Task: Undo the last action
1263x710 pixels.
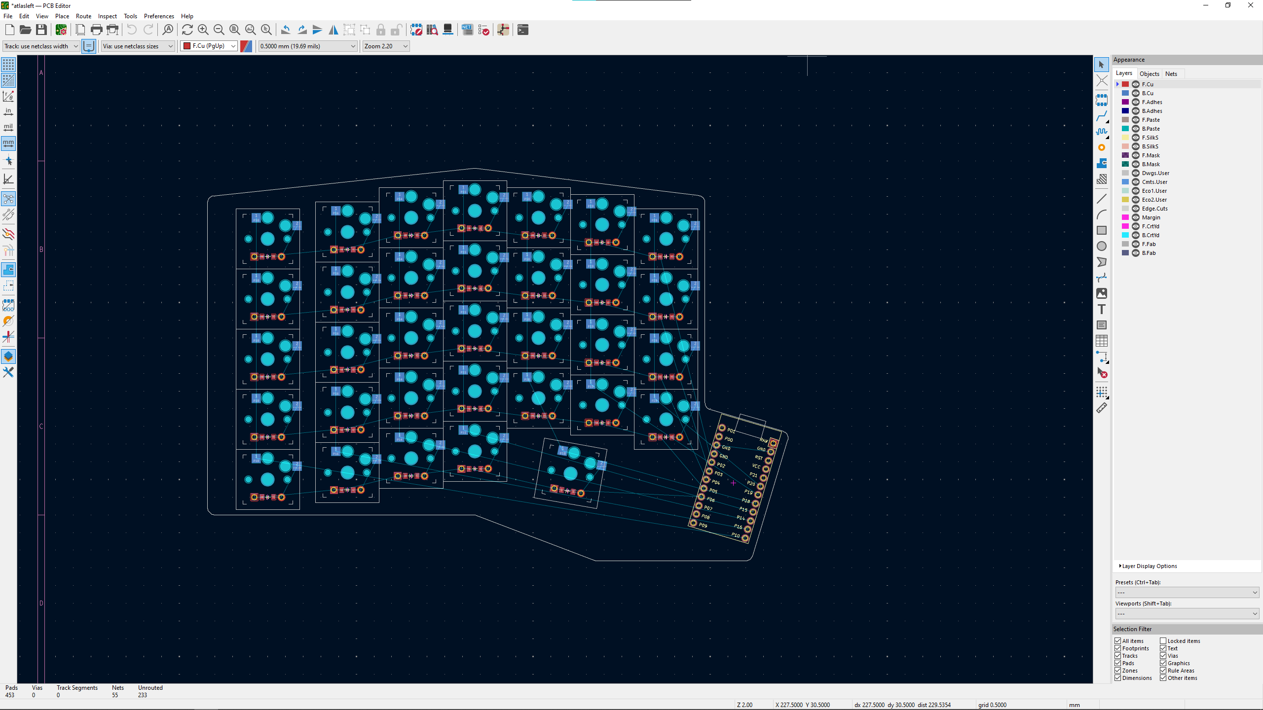Action: [131, 30]
